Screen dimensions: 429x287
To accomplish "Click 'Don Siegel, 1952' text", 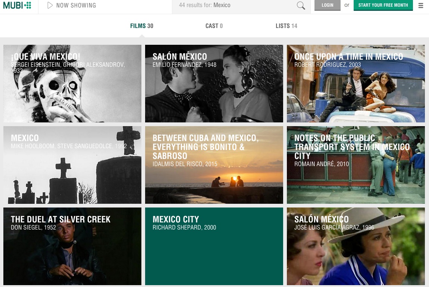I will point(33,228).
